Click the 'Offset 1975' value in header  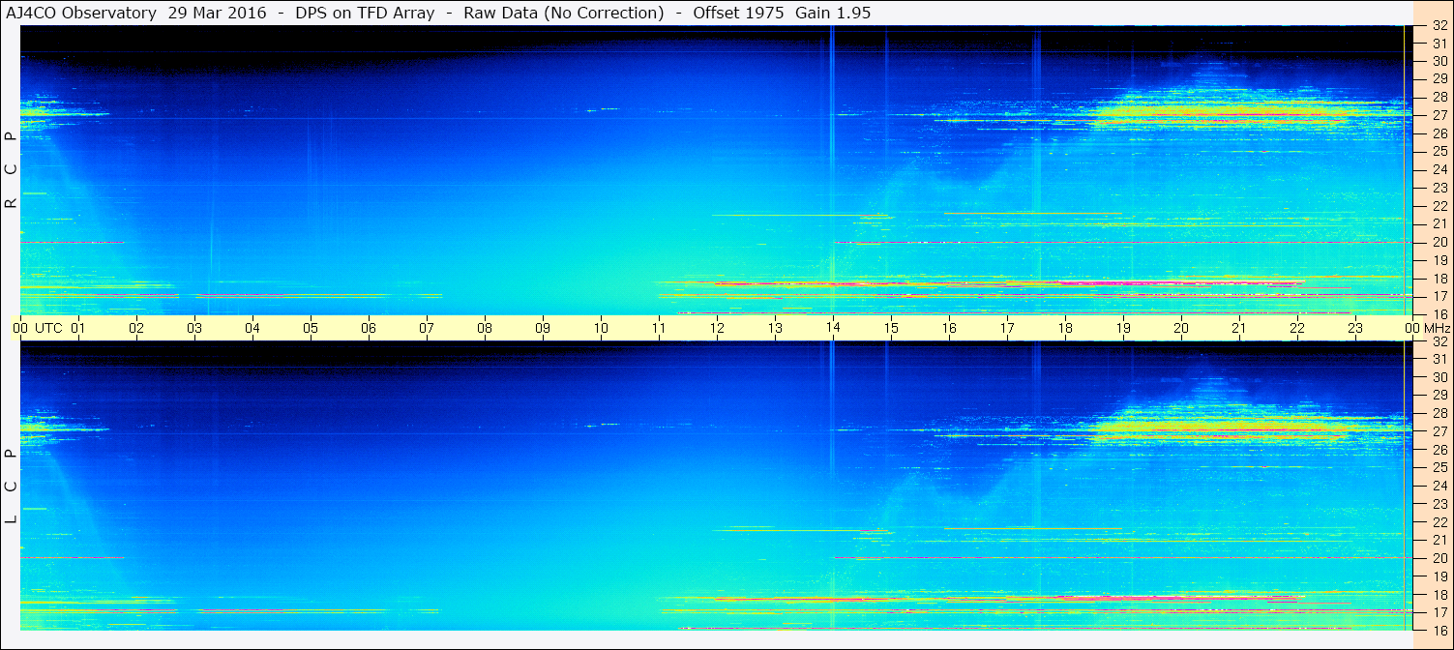click(738, 14)
